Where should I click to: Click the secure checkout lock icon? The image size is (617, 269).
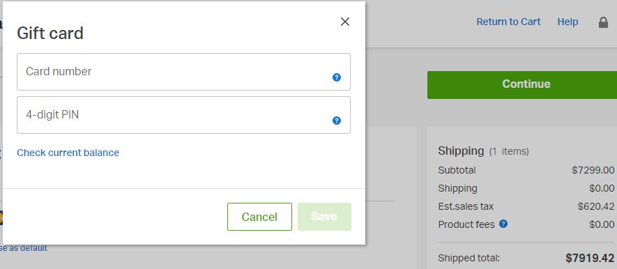[x=603, y=22]
